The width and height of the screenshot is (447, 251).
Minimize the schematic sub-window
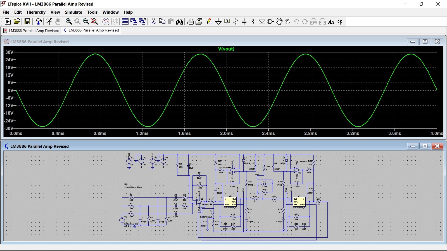(413, 146)
